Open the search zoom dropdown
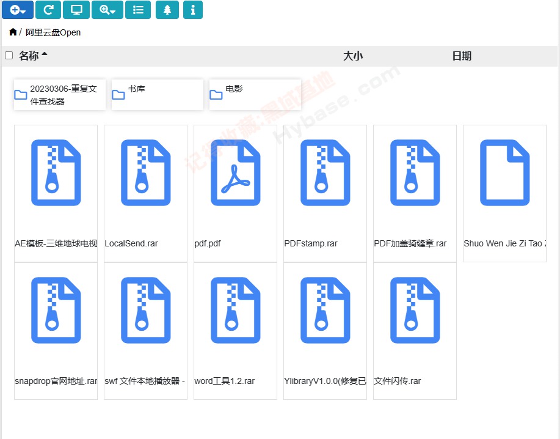 pos(107,10)
